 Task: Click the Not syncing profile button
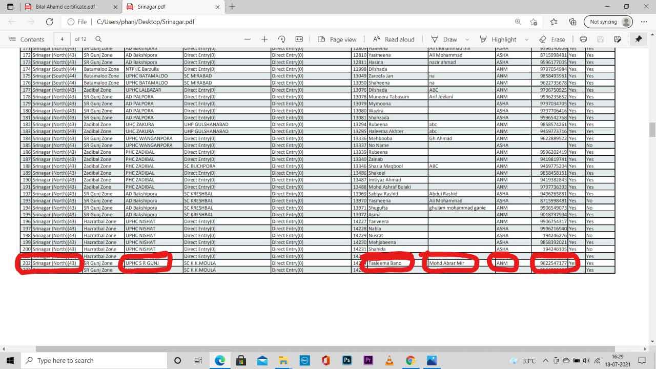coord(608,22)
